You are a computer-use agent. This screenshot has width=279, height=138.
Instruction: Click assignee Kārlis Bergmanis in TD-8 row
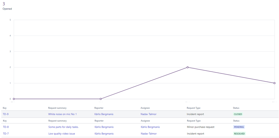[150, 127]
